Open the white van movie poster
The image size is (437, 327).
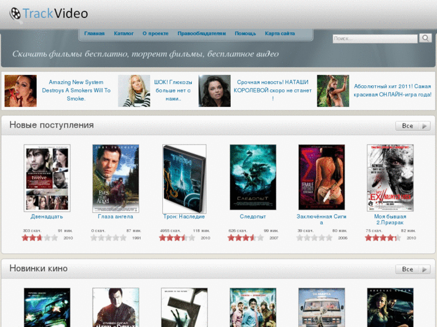pyautogui.click(x=322, y=308)
